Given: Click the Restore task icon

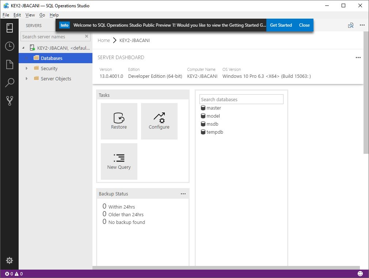Looking at the screenshot, I should click(x=119, y=118).
